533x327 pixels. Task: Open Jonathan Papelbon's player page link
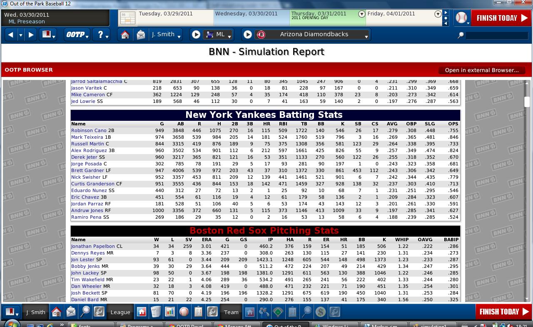coord(92,246)
